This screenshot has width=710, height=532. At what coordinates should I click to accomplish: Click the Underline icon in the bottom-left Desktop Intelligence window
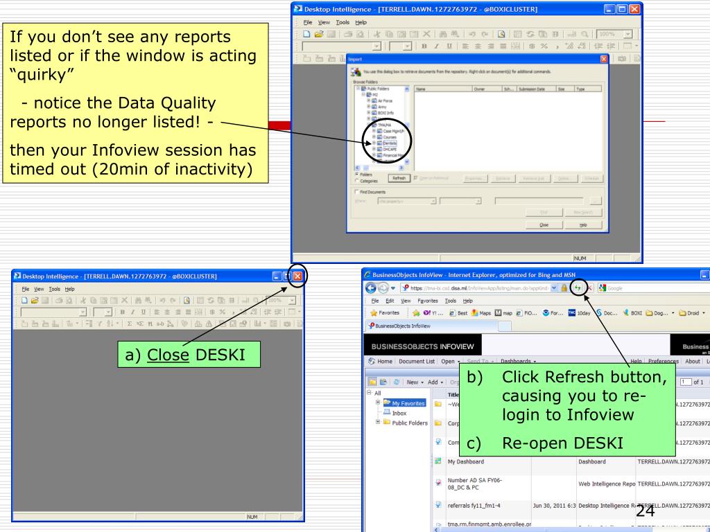tap(144, 312)
